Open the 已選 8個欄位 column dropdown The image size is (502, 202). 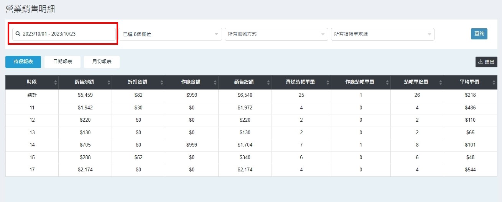[170, 34]
